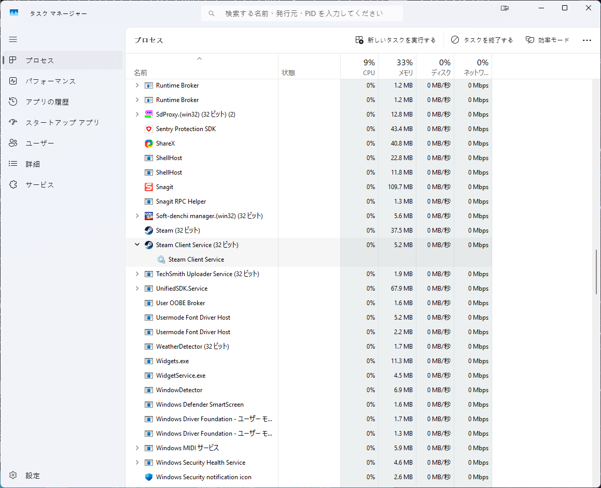Click the User OOBE Broker process icon
This screenshot has height=488, width=601.
tap(149, 303)
